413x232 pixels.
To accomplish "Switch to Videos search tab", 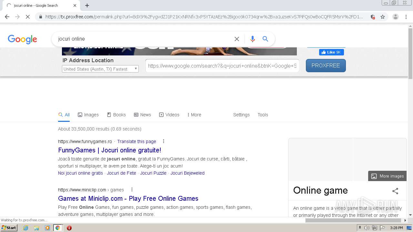I will (x=169, y=115).
